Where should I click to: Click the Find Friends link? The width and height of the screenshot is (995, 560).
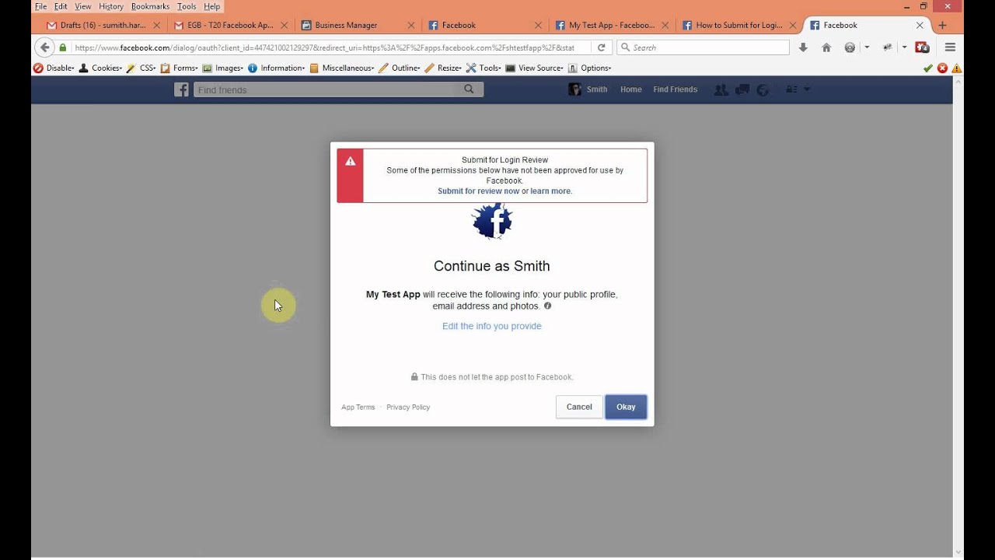tap(675, 89)
